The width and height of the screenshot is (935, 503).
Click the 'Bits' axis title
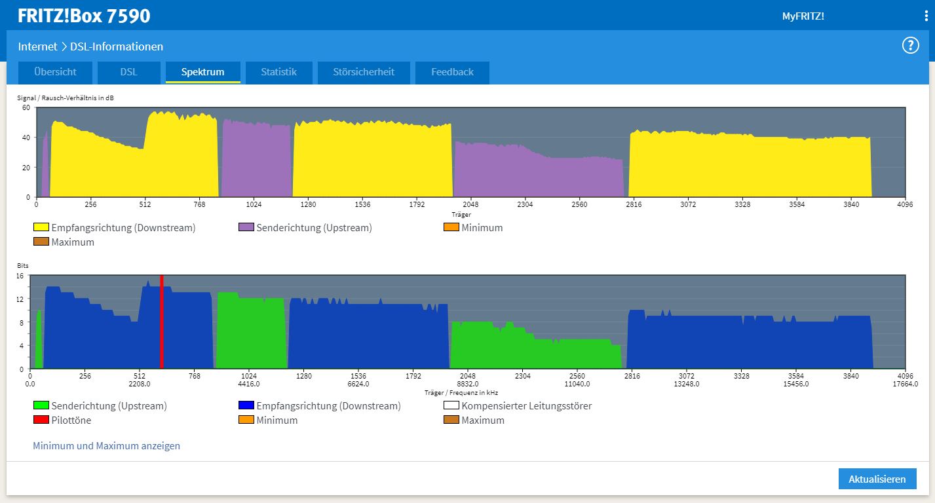point(23,266)
